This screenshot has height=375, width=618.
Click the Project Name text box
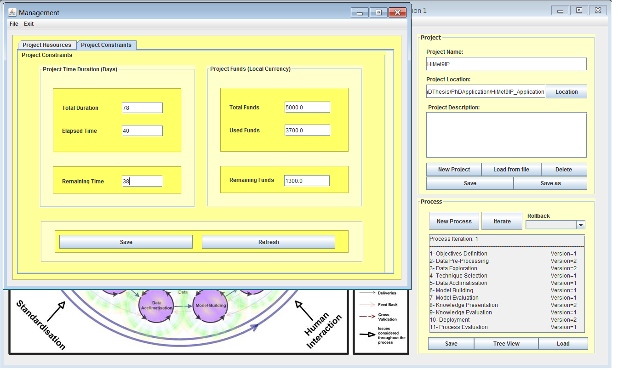(x=506, y=64)
